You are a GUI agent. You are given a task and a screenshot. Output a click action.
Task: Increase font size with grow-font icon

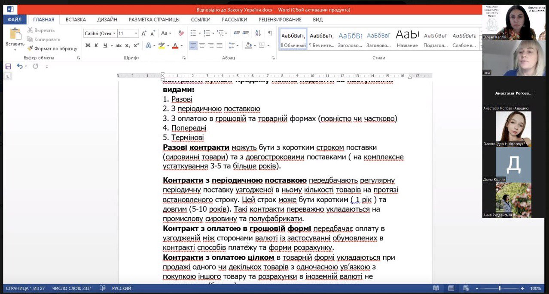[x=144, y=33]
